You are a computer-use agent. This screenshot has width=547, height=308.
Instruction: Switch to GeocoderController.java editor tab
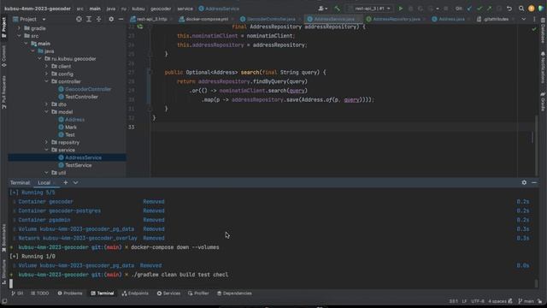point(268,19)
